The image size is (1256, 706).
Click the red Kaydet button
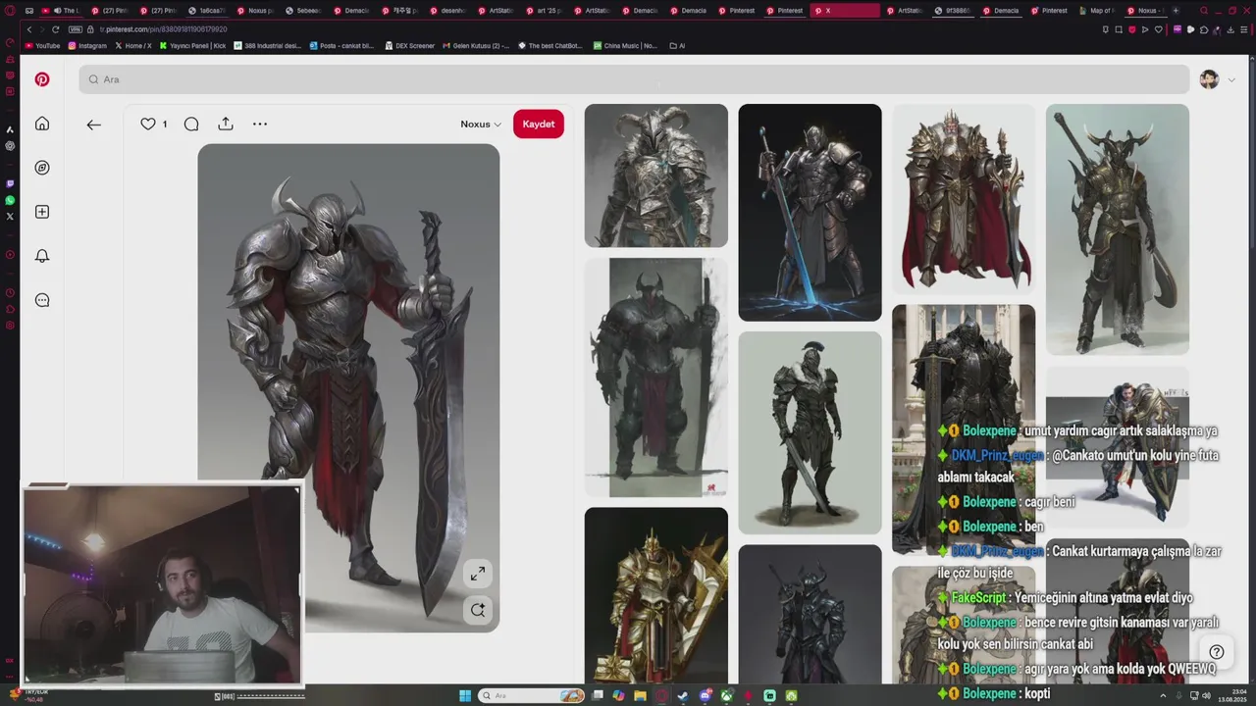[x=539, y=124]
